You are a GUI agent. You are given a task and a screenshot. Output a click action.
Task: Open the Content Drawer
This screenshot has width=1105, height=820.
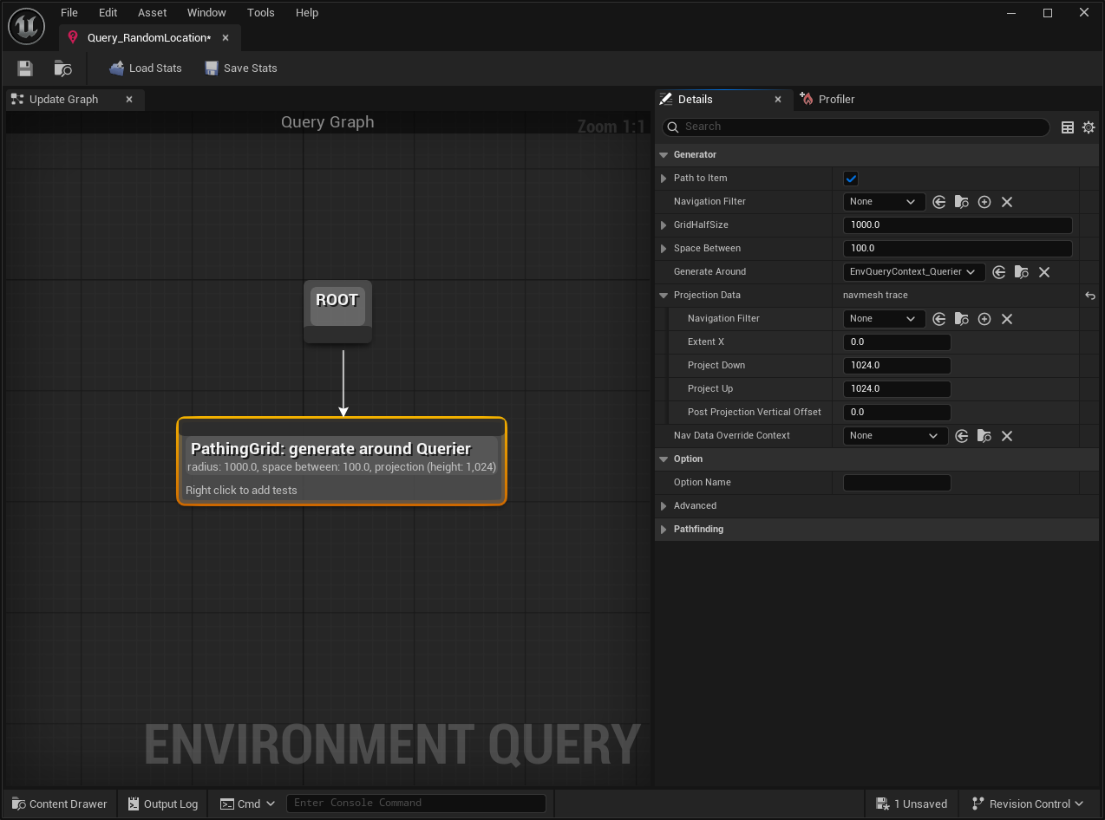pos(58,803)
